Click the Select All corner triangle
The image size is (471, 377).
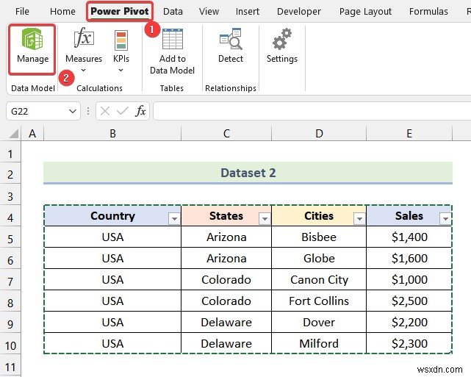[13, 133]
